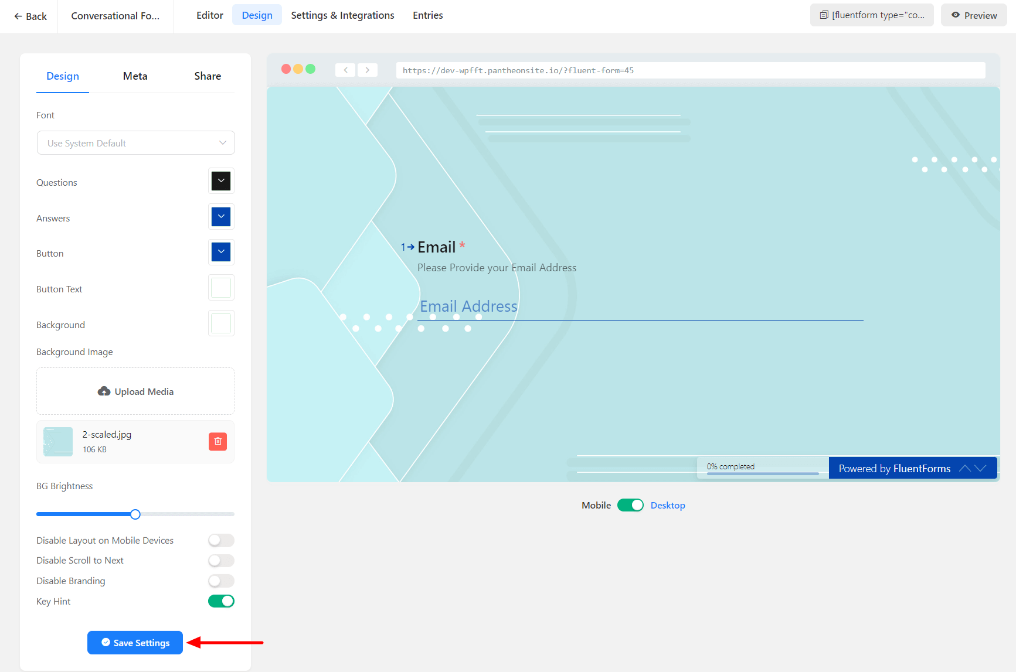Click the BG Brightness slider handle
1016x672 pixels.
click(x=135, y=514)
